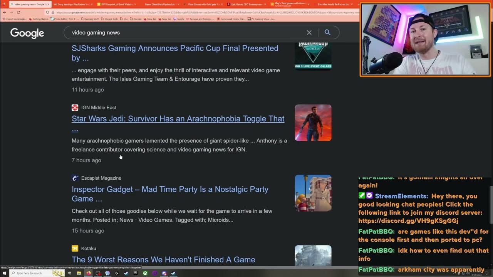The height and width of the screenshot is (277, 493).
Task: Open PC Gaming Show bookmark
Action: click(262, 19)
